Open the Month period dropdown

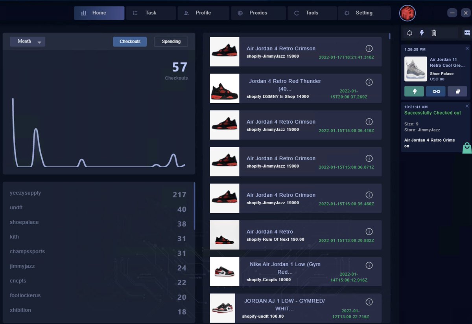point(28,41)
